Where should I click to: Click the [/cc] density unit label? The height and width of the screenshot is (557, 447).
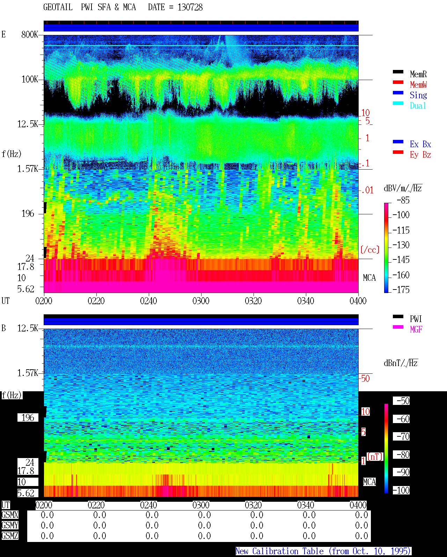pos(370,250)
